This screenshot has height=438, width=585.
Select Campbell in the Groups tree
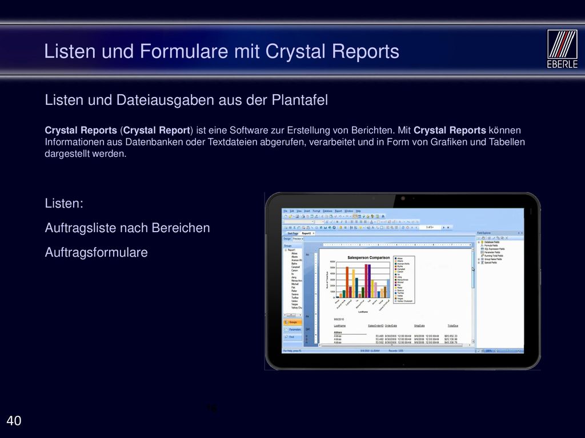pos(295,267)
